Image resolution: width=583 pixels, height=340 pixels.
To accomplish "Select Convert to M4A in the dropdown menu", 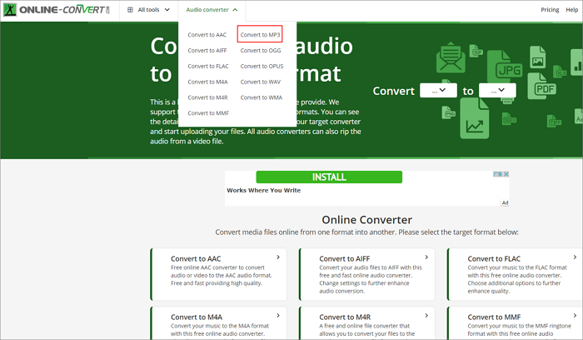I will click(x=207, y=82).
